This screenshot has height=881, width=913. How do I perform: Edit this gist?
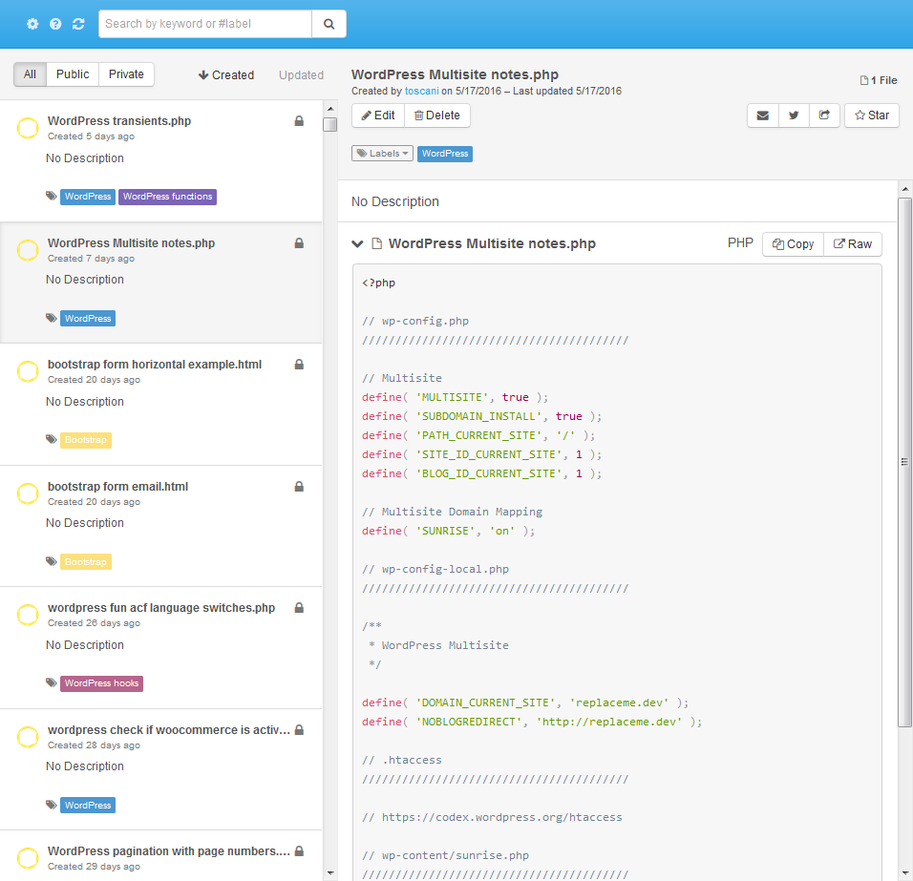378,115
